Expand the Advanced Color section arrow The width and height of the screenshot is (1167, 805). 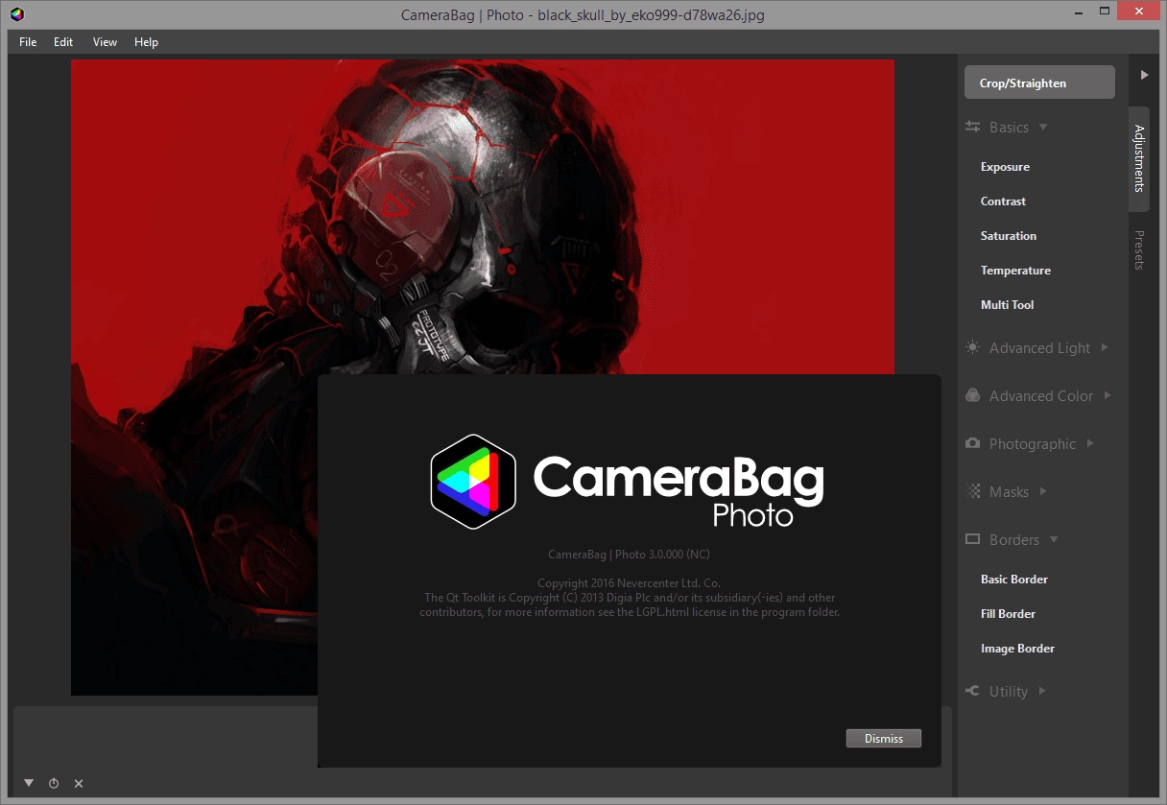[x=1108, y=395]
